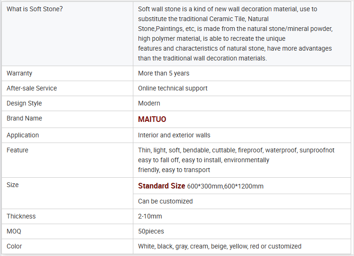Viewport: 354px width, 256px height.
Task: Click the 'Can be customized' cell
Action: pyautogui.click(x=165, y=201)
